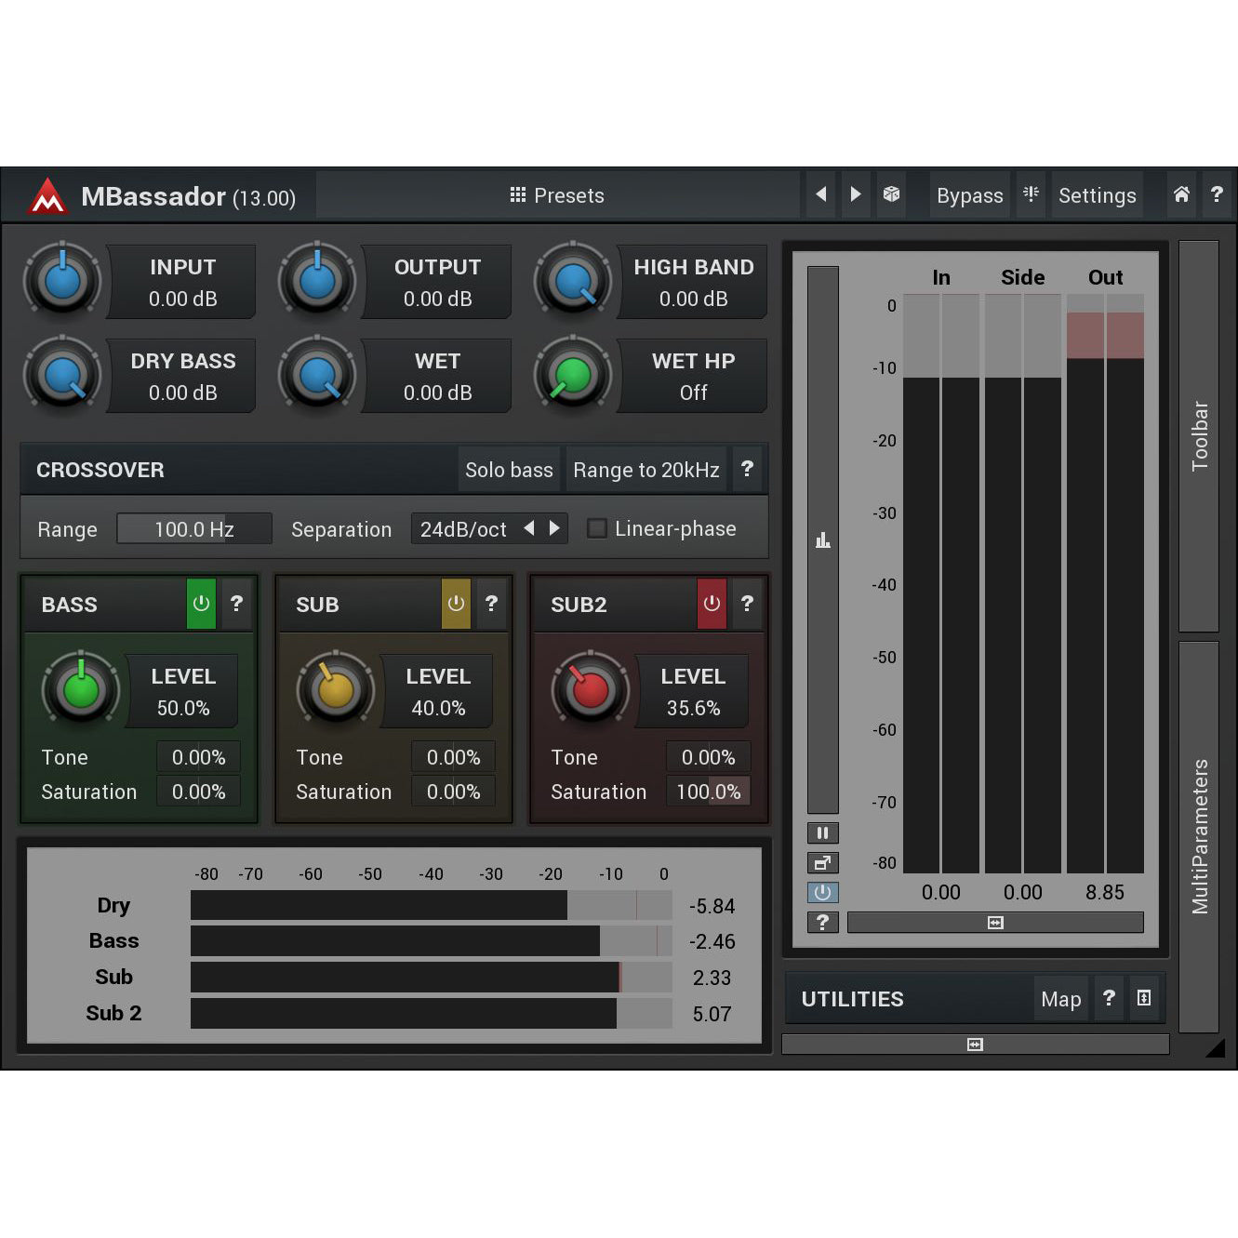Step Separation to the next value

point(555,528)
